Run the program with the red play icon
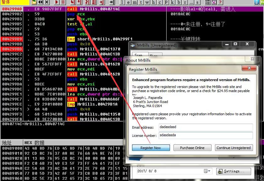 tap(57, 2)
